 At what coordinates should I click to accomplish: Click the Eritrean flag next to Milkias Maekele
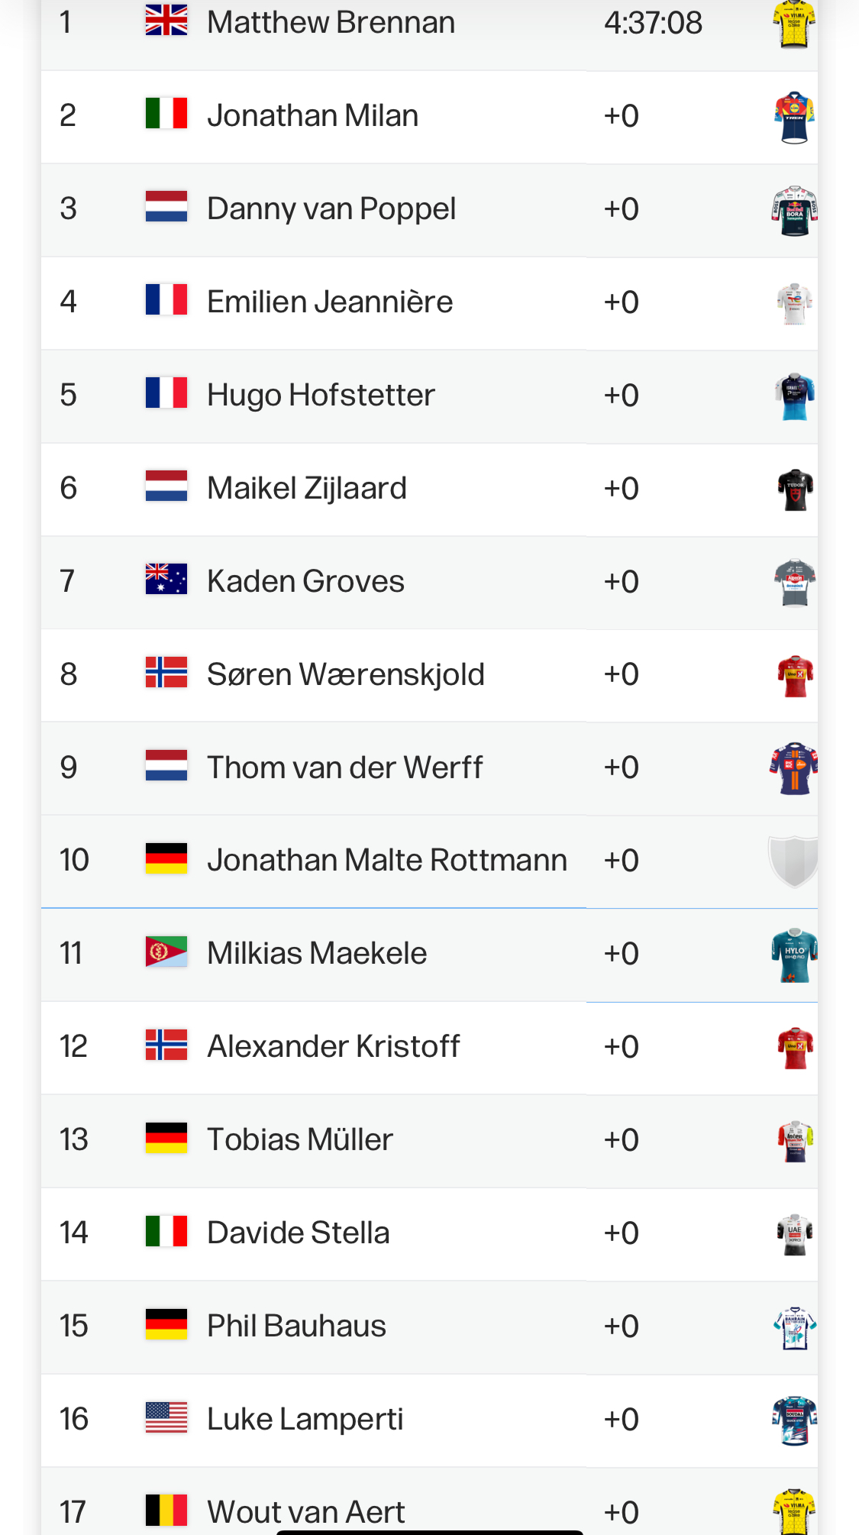tap(166, 952)
